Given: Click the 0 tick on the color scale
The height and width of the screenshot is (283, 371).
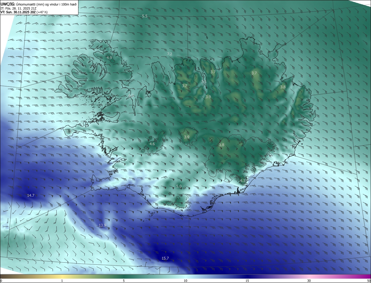Looking at the screenshot, I should (x=1, y=281).
